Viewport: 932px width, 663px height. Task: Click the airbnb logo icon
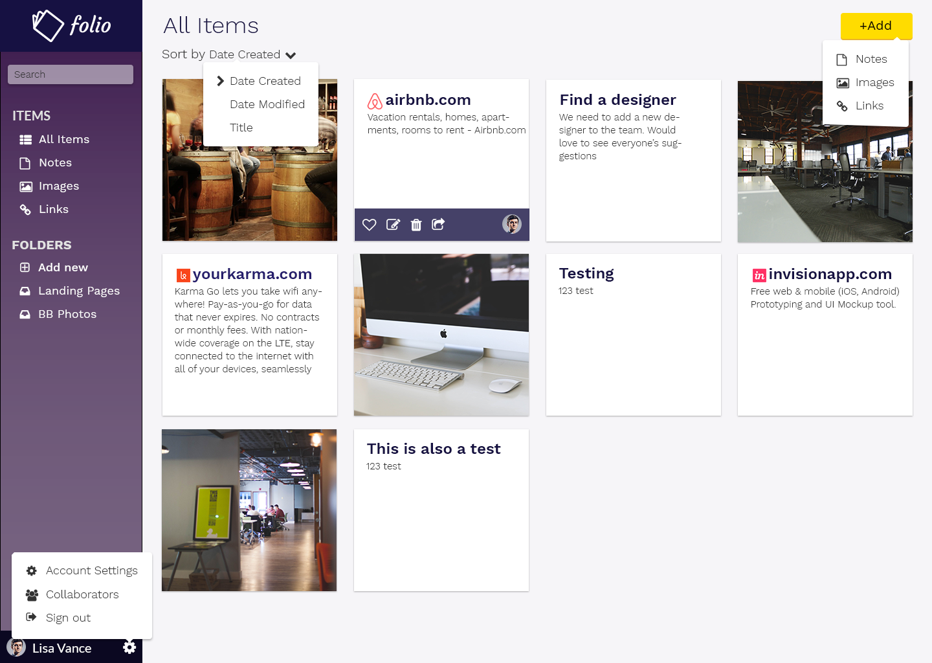(375, 101)
